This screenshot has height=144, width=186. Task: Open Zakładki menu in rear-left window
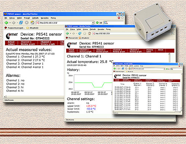coord(35,18)
